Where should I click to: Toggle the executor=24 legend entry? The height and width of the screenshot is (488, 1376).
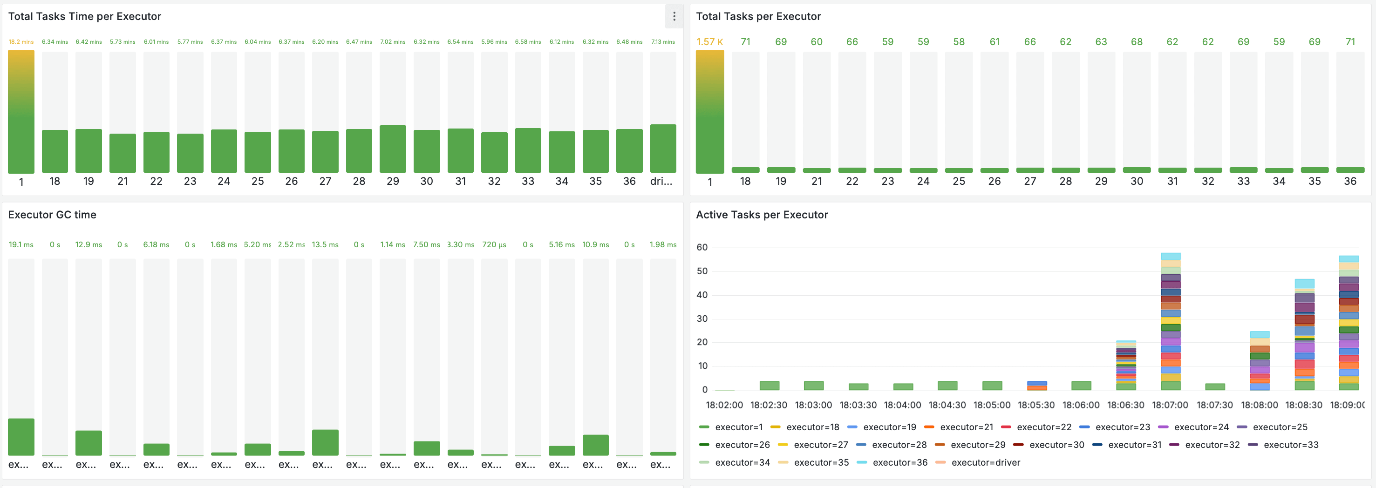1202,427
